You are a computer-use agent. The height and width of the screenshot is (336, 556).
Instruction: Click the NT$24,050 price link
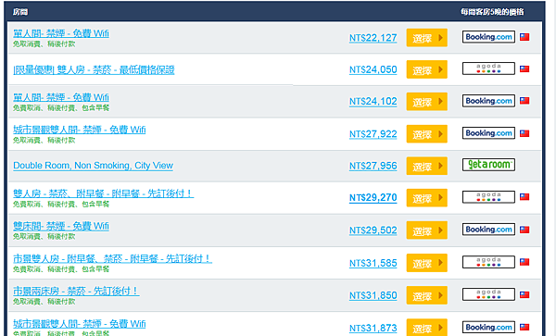tap(373, 69)
